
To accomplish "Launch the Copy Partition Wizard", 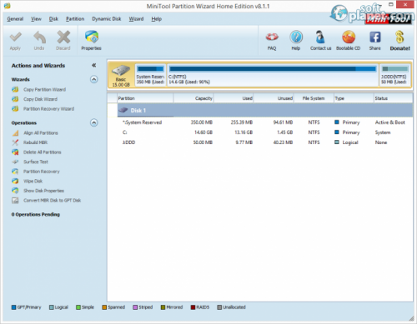I will click(44, 89).
